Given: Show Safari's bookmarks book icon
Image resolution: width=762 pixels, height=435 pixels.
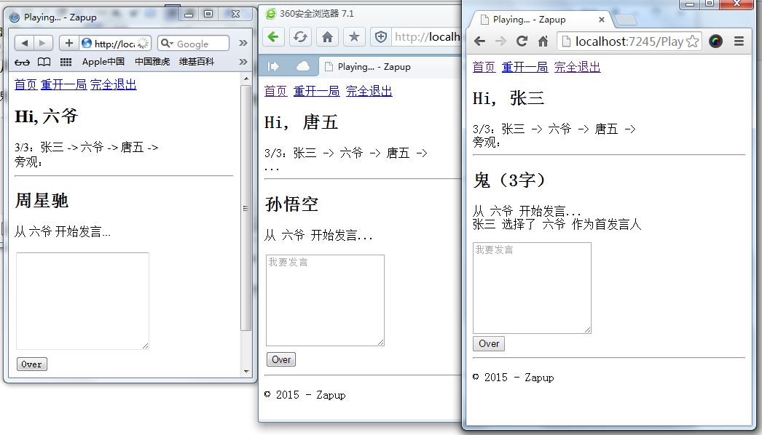Looking at the screenshot, I should (44, 62).
